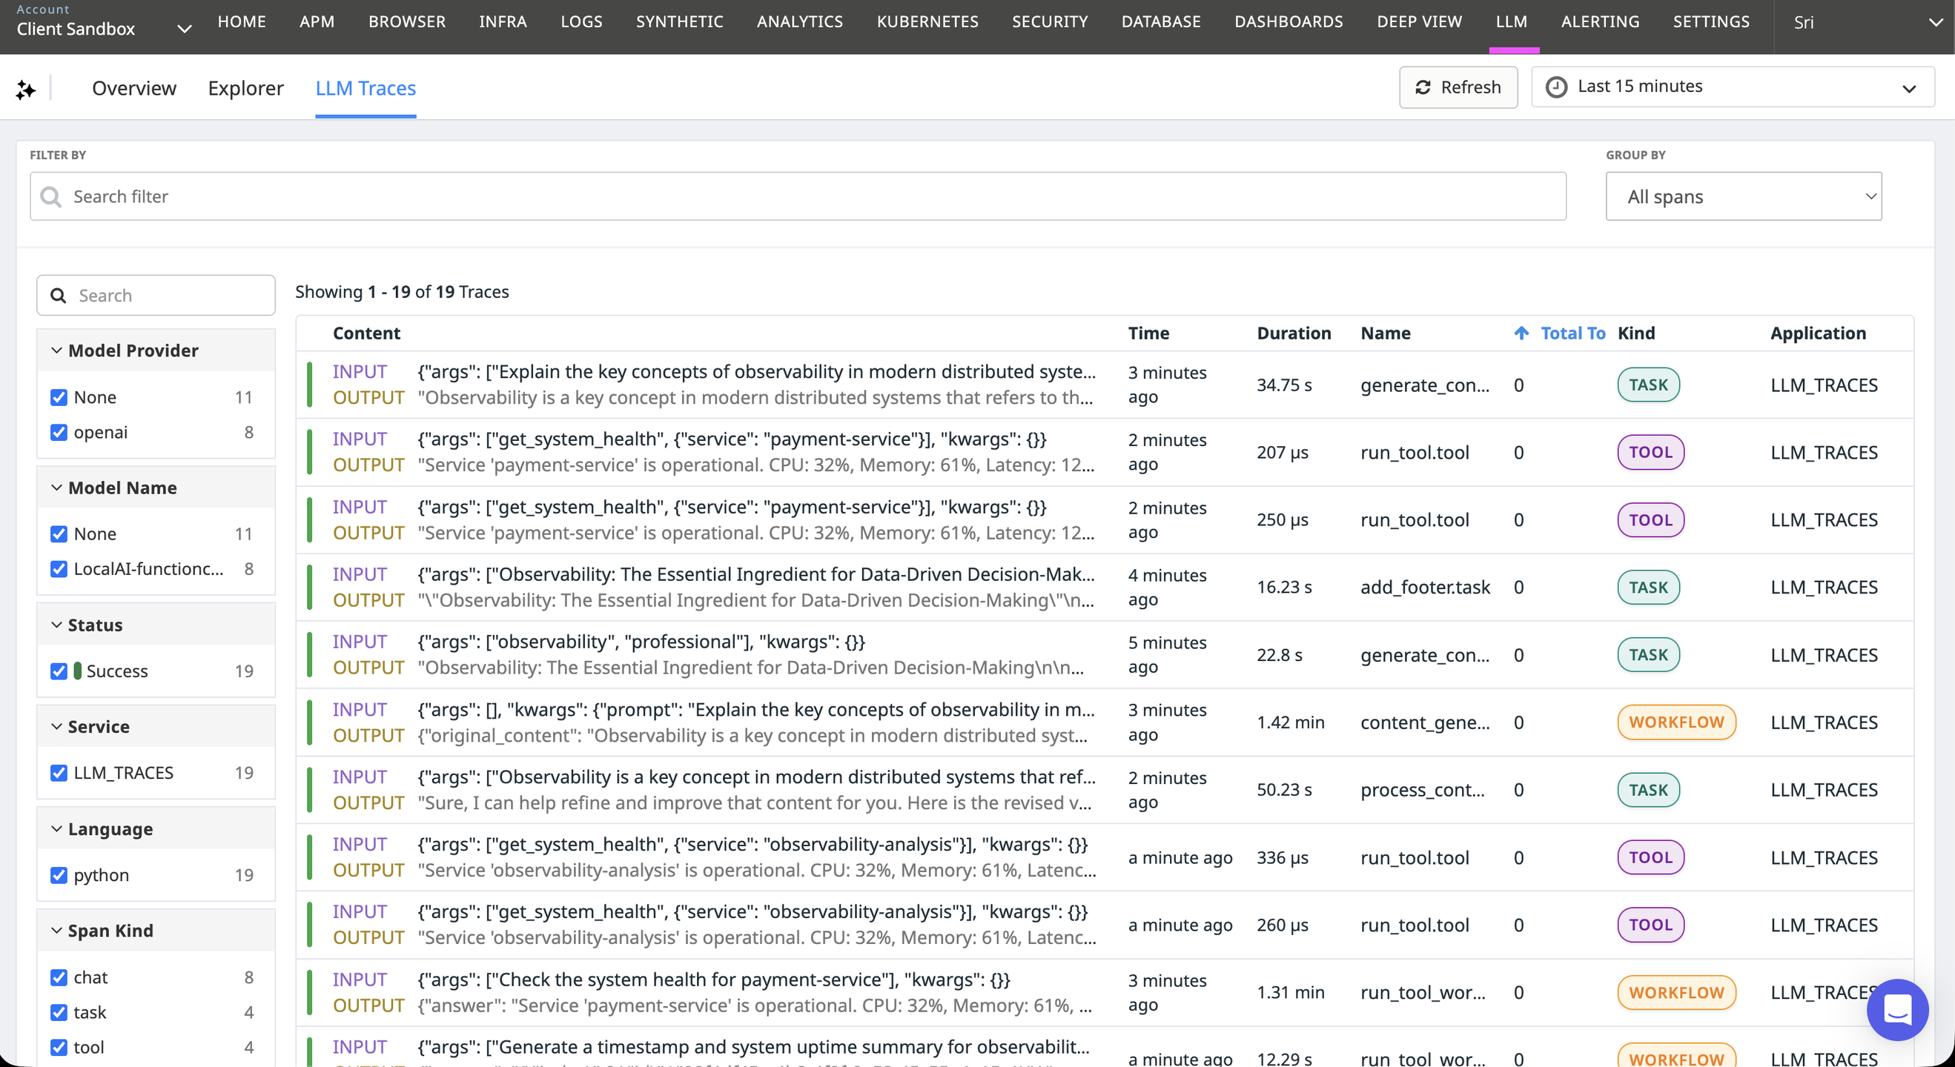Click the clock icon in time range selector
Screen dimensions: 1955x1067
1557,87
